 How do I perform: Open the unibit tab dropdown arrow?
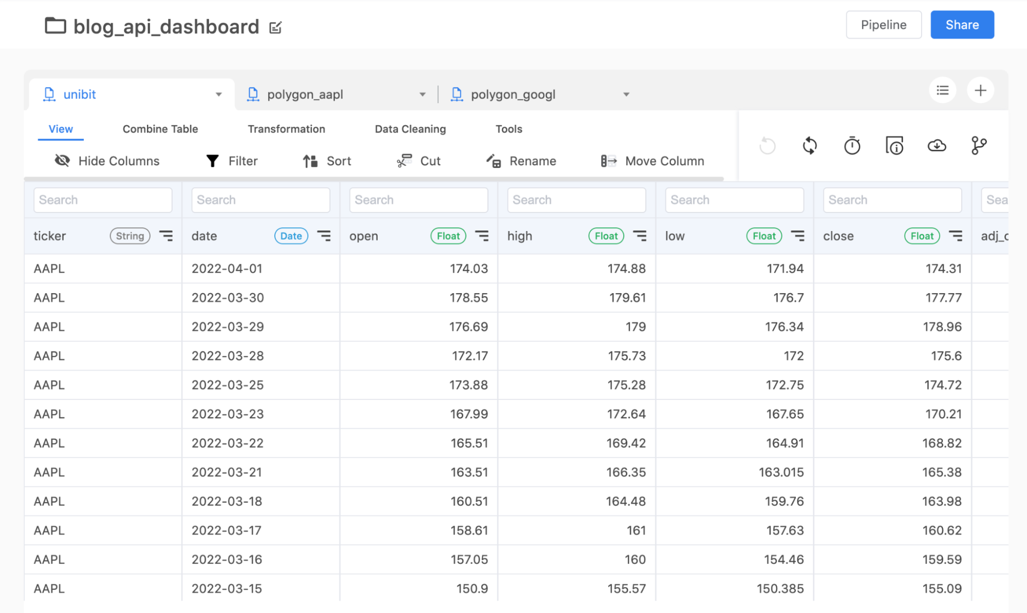pos(218,94)
